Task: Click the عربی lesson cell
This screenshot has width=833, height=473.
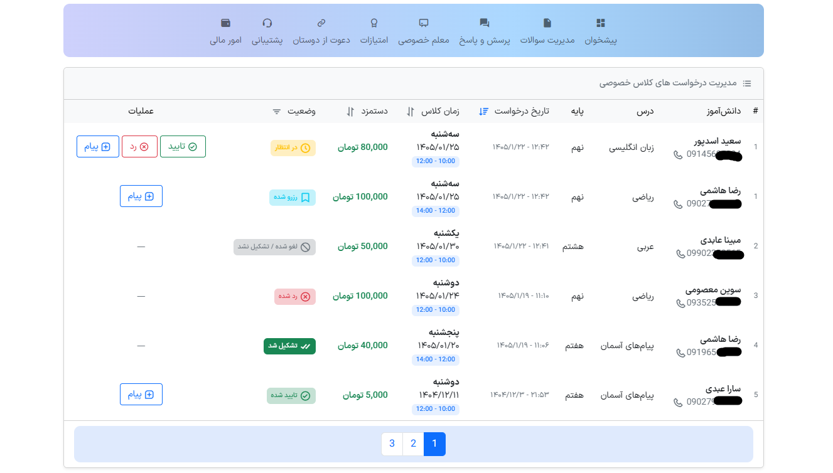Action: [x=645, y=247]
